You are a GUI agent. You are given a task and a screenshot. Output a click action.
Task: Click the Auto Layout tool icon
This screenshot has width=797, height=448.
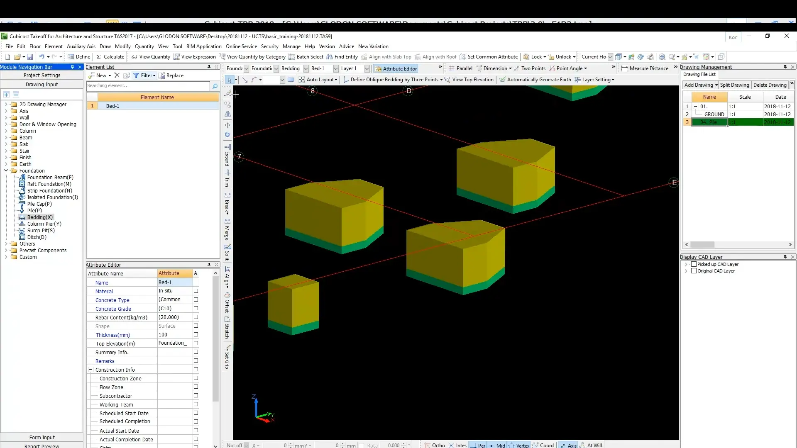click(x=302, y=80)
